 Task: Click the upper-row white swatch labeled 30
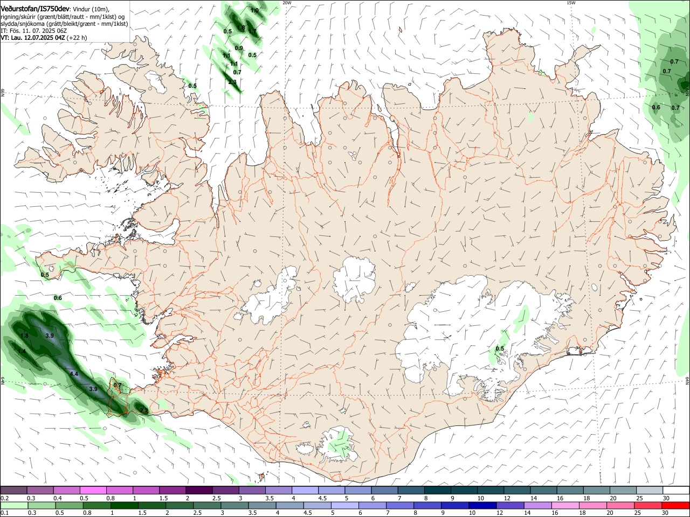click(x=676, y=490)
